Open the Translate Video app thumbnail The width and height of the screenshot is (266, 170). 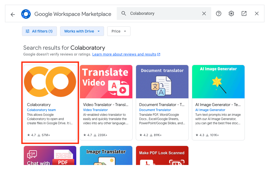click(x=106, y=82)
